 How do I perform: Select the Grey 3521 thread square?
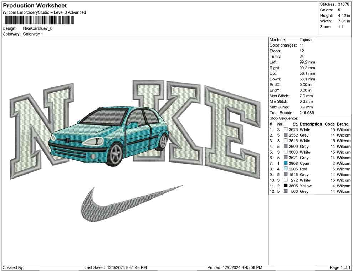click(285, 158)
